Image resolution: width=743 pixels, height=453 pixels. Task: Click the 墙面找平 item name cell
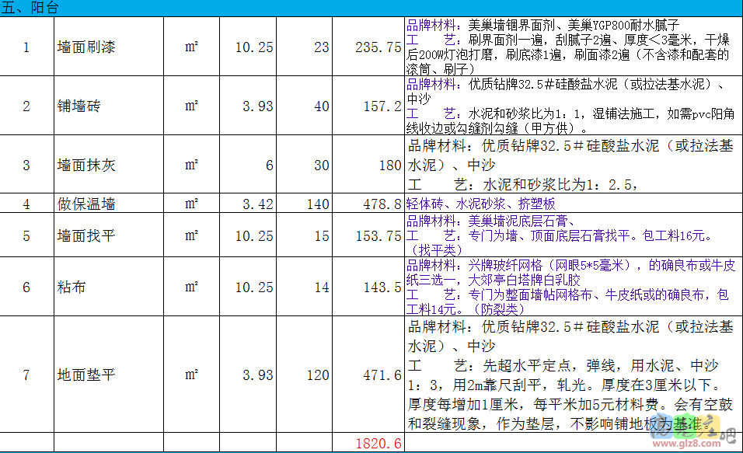point(86,236)
